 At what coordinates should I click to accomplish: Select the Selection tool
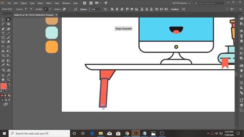3,19
